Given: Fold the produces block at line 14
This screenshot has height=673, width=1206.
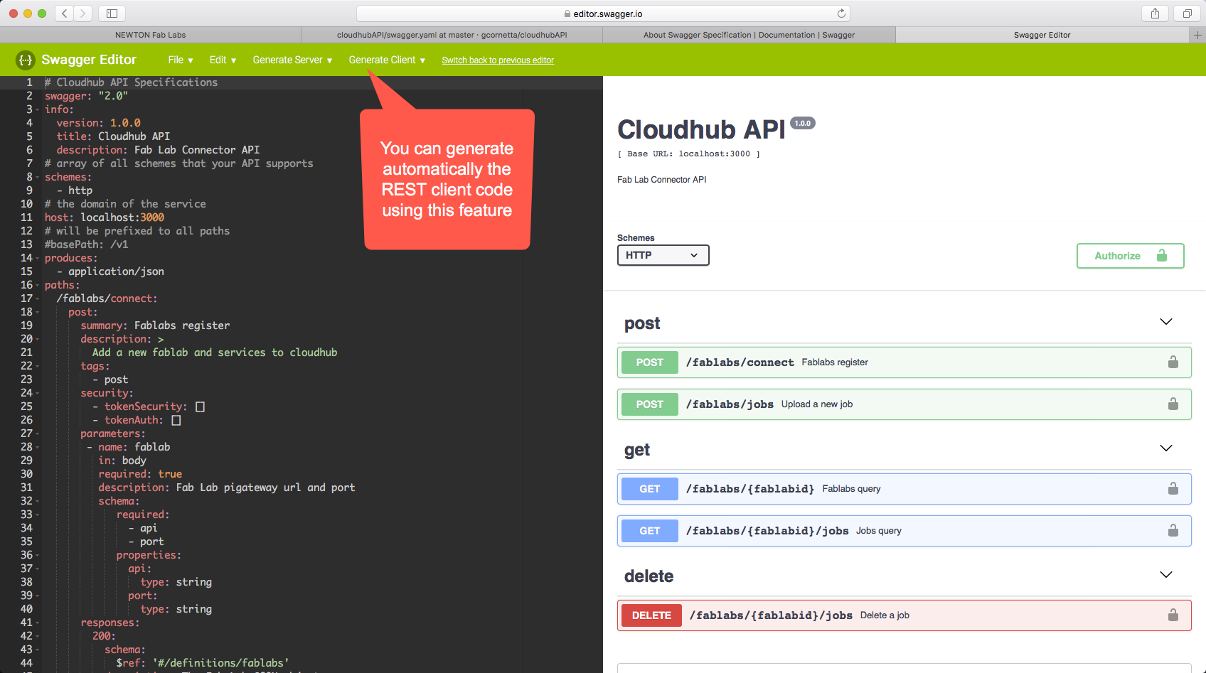Looking at the screenshot, I should tap(37, 258).
